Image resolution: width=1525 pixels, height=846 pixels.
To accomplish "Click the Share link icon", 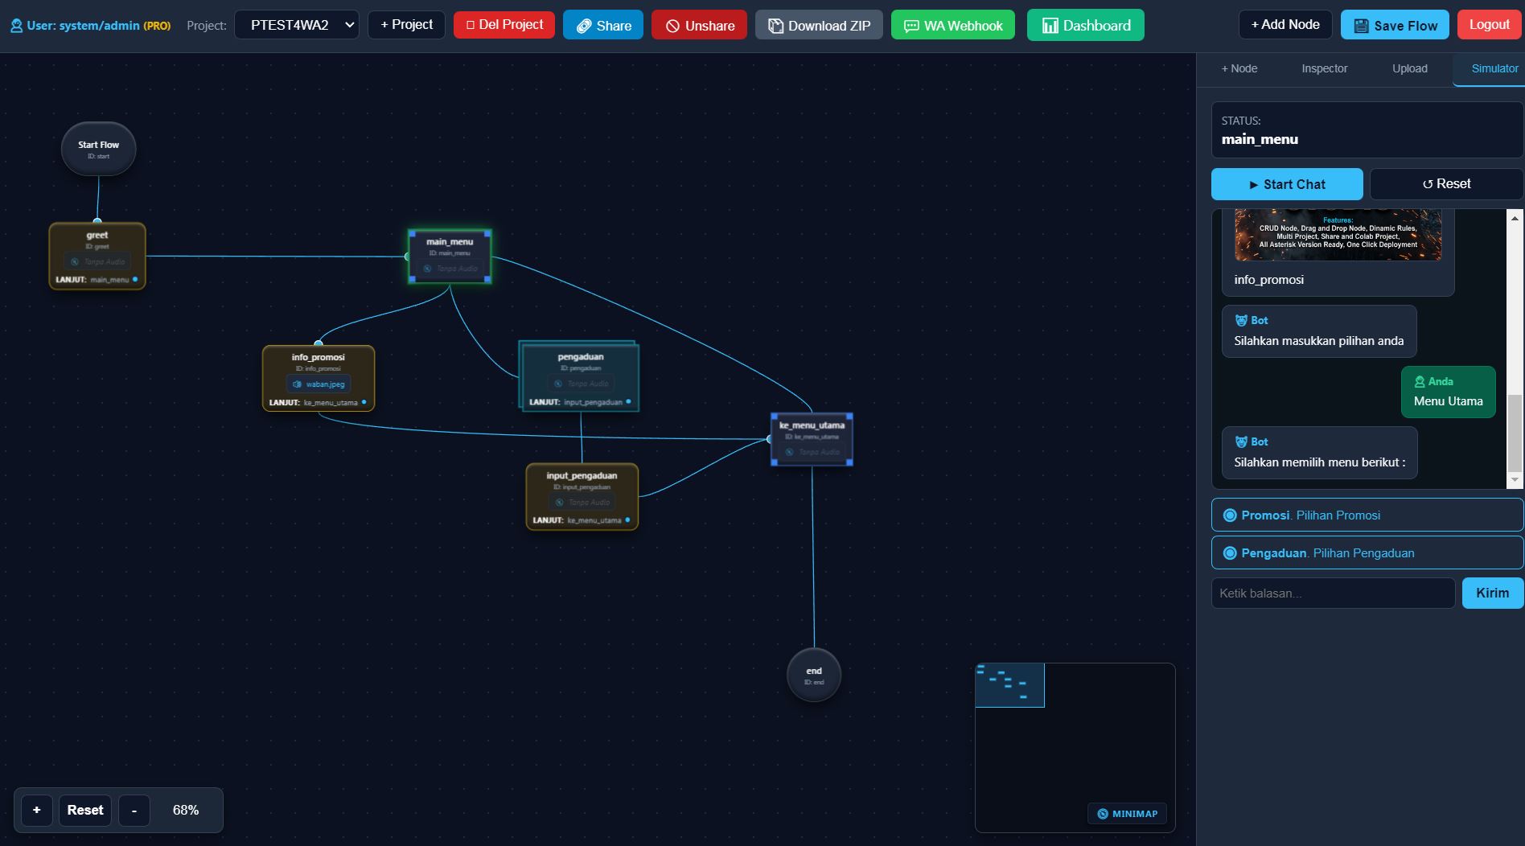I will (584, 26).
